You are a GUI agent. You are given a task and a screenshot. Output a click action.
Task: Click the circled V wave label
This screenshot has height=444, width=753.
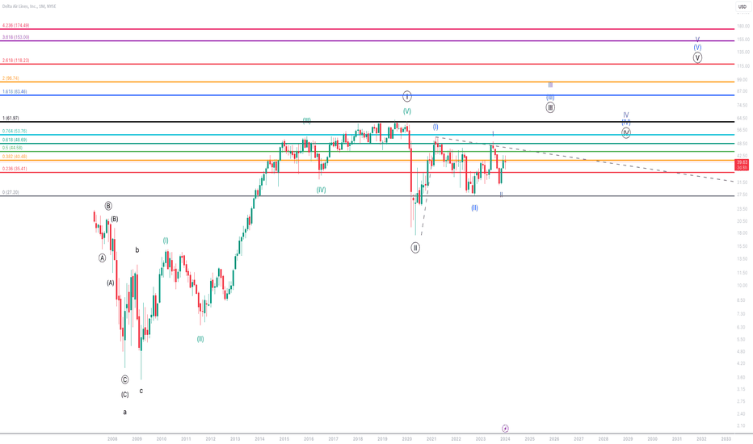pos(697,57)
